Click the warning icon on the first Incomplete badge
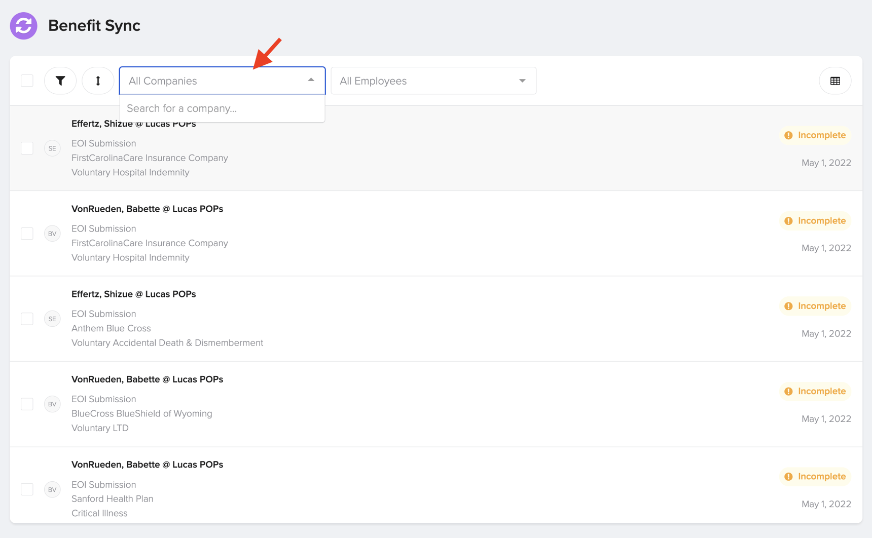 (x=788, y=135)
